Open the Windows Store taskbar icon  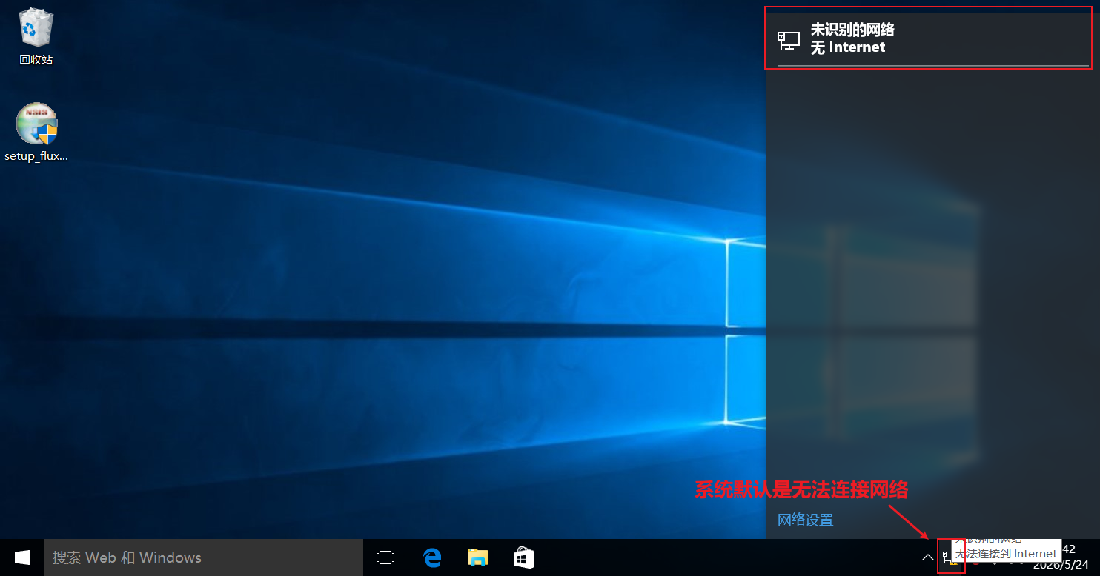(x=524, y=557)
